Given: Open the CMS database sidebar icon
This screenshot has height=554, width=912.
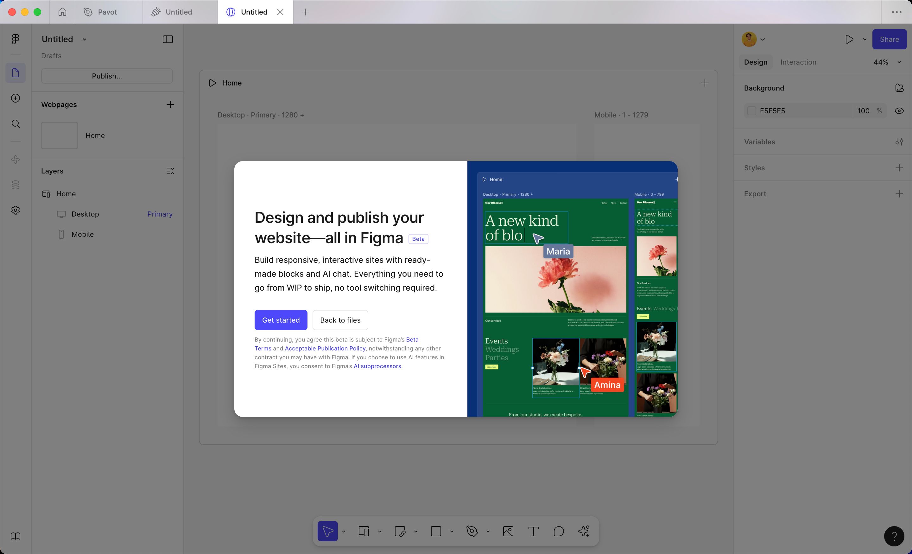Looking at the screenshot, I should click(x=16, y=185).
